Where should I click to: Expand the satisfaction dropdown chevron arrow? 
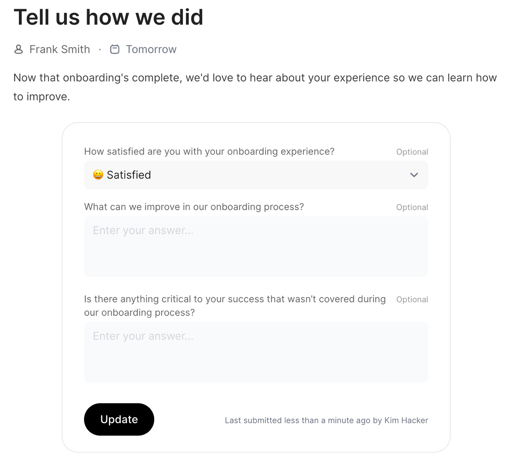(x=414, y=175)
